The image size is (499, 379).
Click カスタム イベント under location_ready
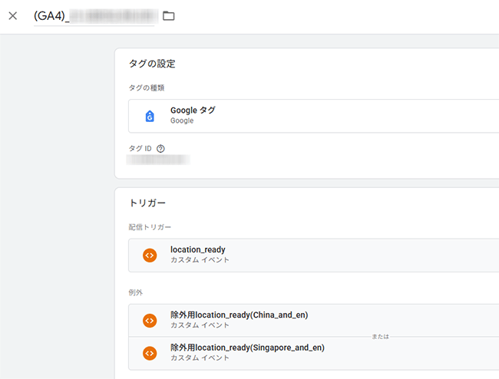click(200, 260)
